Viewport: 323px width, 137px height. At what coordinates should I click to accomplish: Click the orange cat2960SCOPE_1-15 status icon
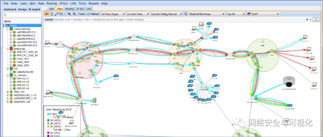click(x=11, y=98)
